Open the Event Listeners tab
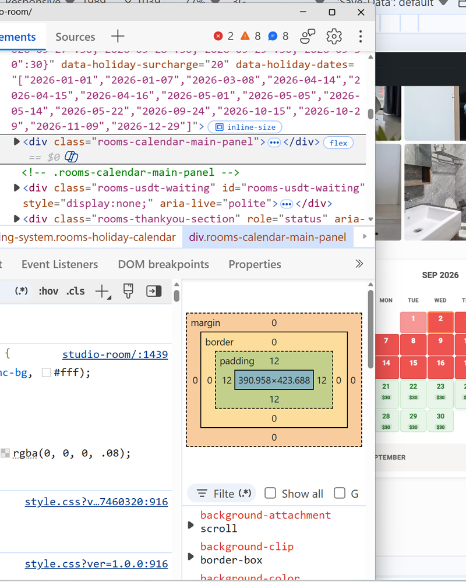The width and height of the screenshot is (466, 582). (x=60, y=264)
